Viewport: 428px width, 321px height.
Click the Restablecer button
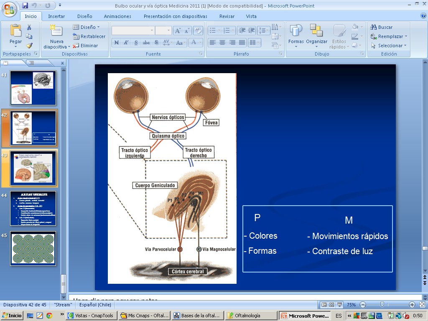(x=89, y=36)
